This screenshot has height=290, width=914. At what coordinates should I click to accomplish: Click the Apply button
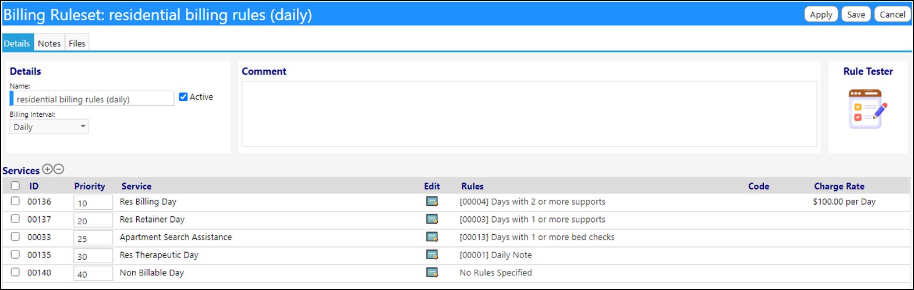[x=821, y=15]
